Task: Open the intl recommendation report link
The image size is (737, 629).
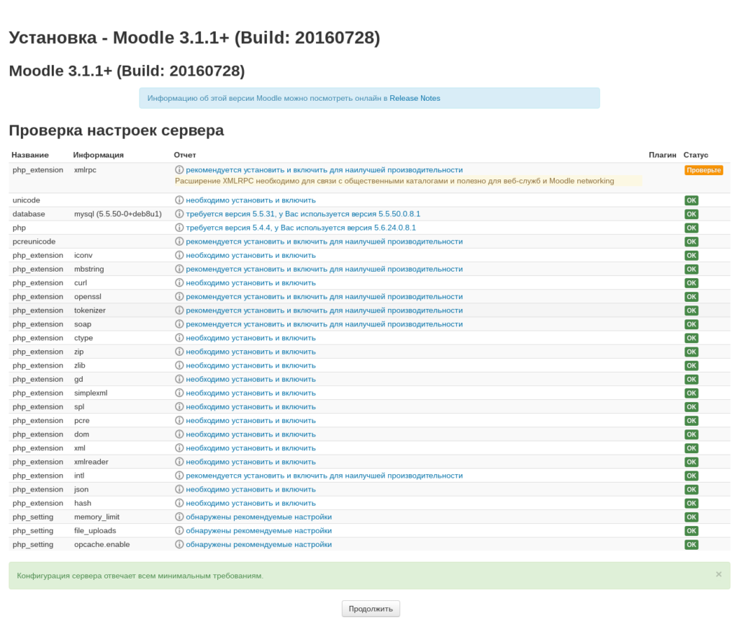Action: tap(325, 476)
